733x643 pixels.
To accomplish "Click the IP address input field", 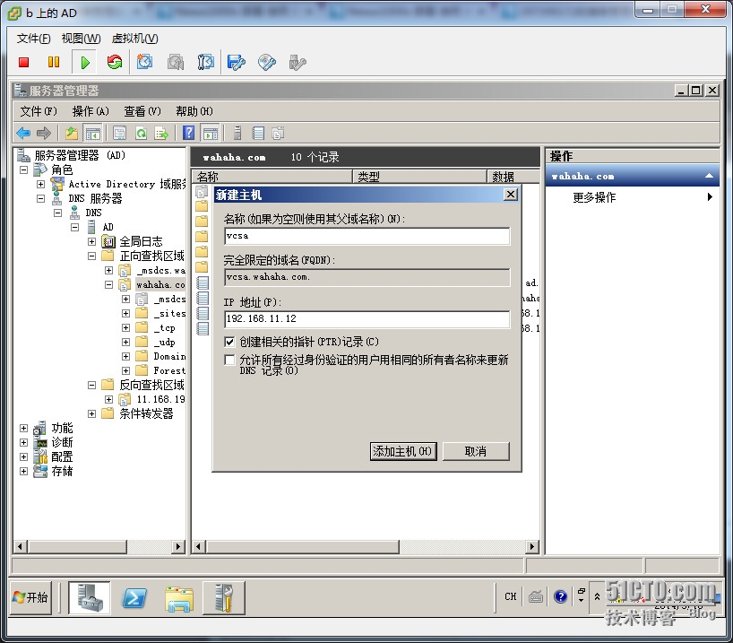I will 367,319.
